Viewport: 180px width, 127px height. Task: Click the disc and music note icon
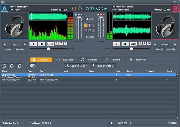(x=33, y=66)
